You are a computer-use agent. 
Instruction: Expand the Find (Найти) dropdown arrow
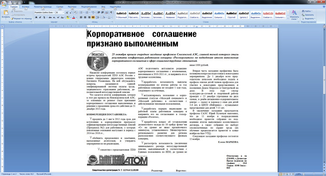pos(312,11)
